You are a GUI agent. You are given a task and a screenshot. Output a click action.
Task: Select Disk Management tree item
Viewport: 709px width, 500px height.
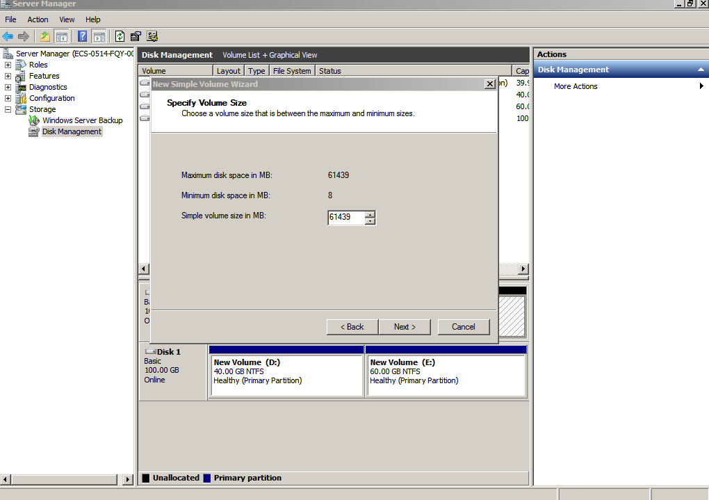pyautogui.click(x=72, y=131)
